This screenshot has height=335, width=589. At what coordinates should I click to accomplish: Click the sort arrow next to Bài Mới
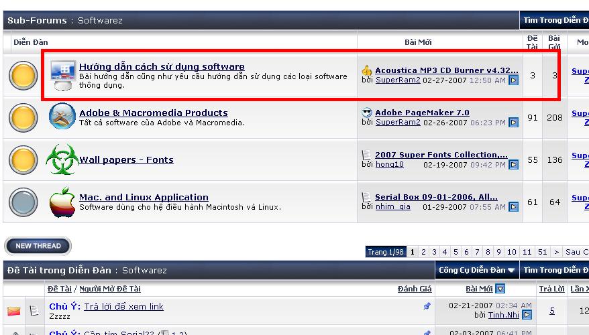tap(500, 289)
